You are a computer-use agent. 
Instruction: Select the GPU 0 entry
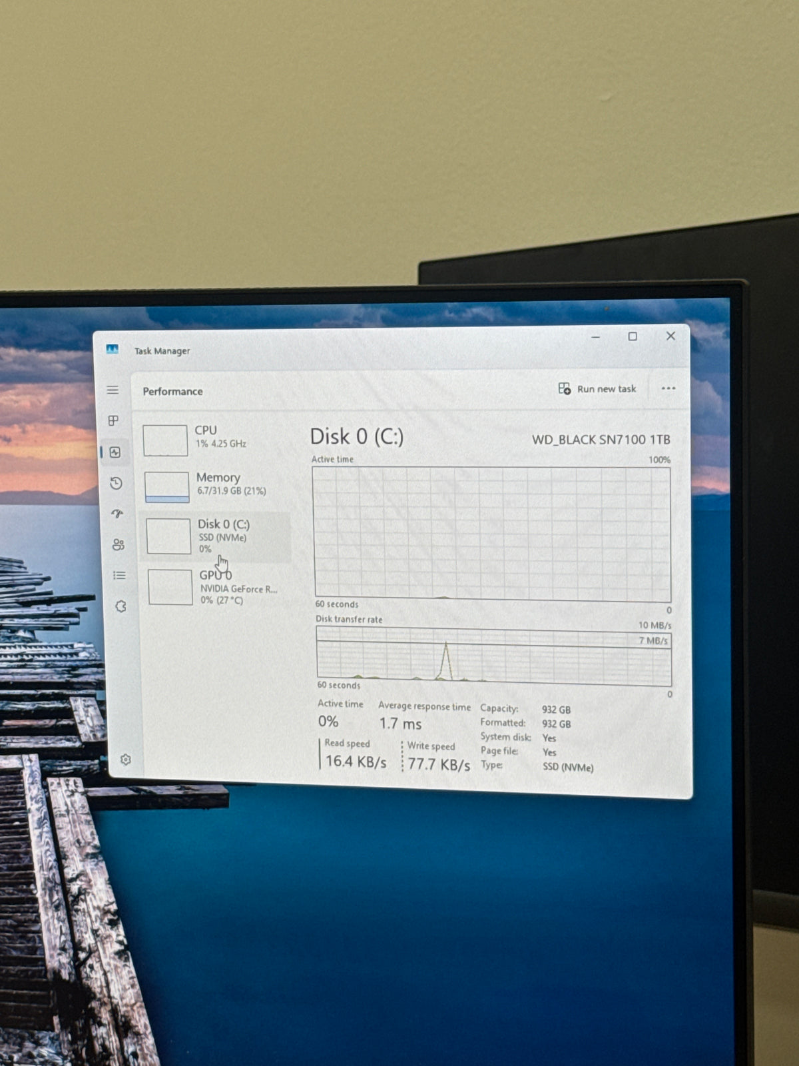[218, 587]
